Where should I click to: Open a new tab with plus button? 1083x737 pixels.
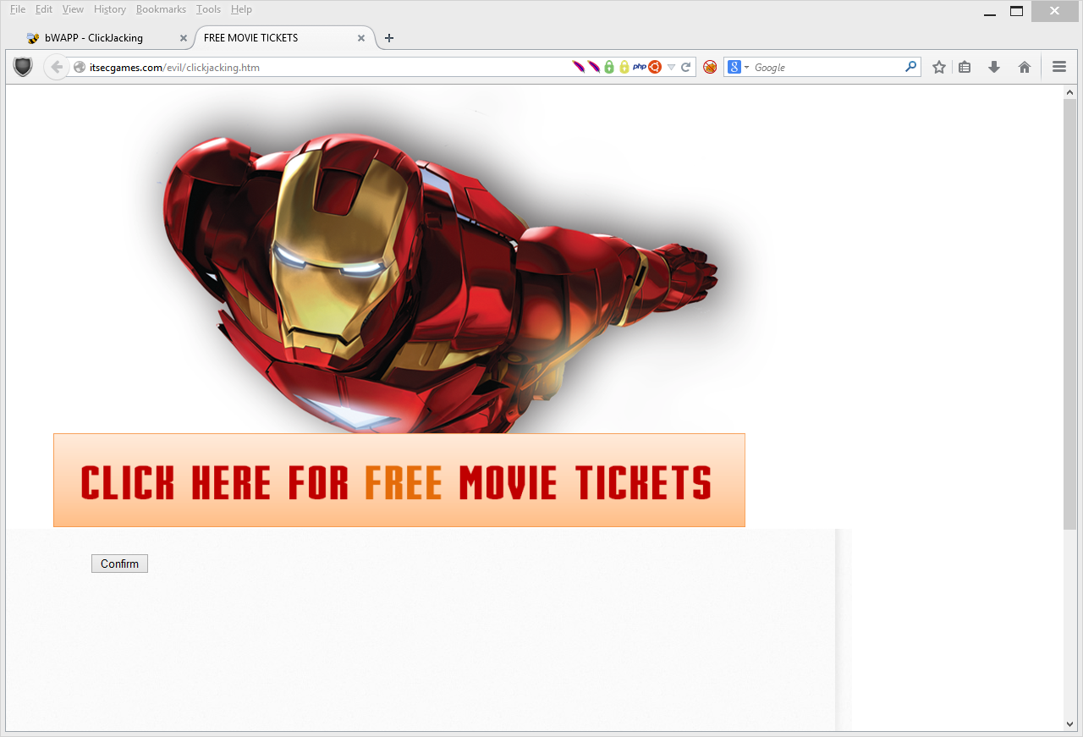(389, 38)
